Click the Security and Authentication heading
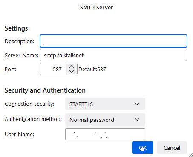The width and height of the screenshot is (193, 157). point(45,90)
